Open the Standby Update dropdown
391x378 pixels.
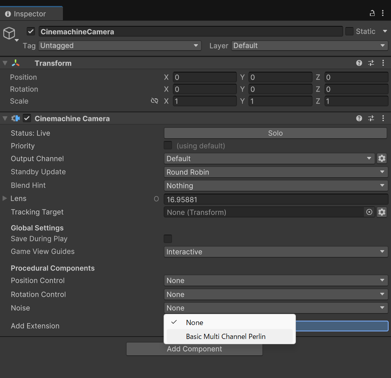point(276,172)
